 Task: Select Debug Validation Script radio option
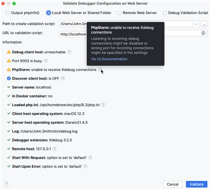pos(165,13)
